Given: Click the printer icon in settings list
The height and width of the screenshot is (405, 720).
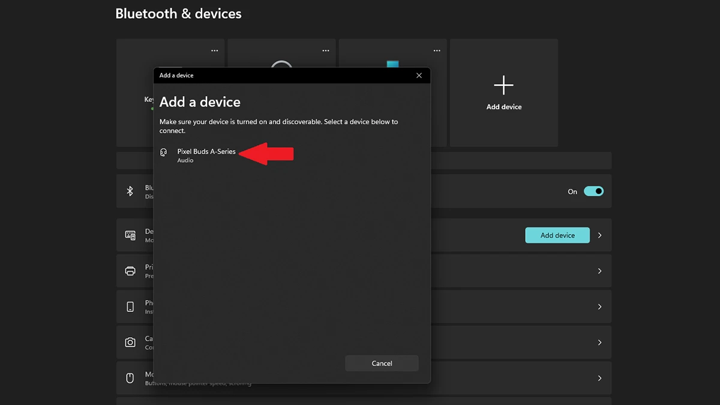Looking at the screenshot, I should (x=130, y=271).
